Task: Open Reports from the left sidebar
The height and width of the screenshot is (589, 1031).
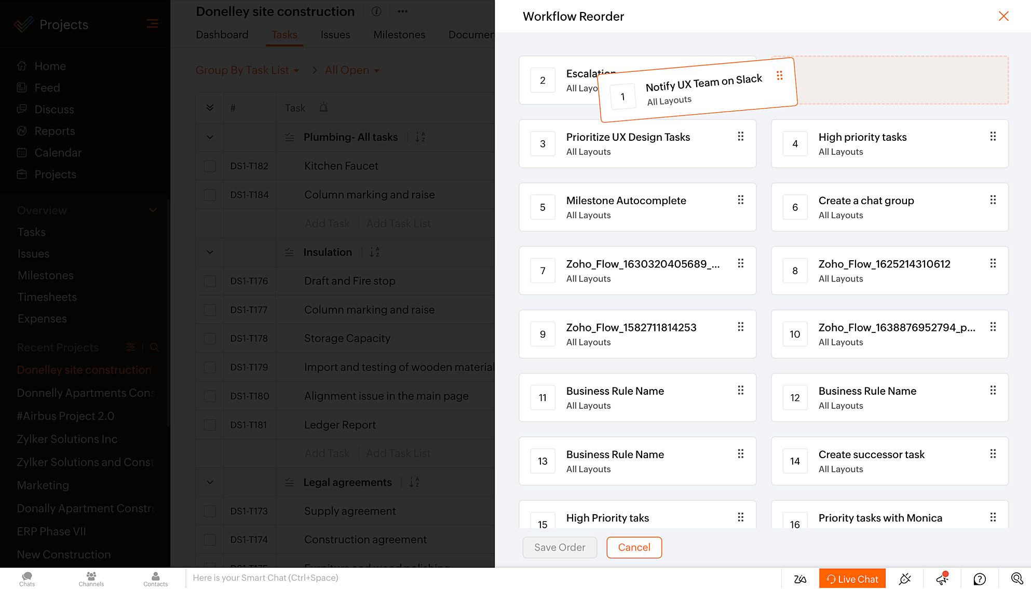Action: (54, 131)
